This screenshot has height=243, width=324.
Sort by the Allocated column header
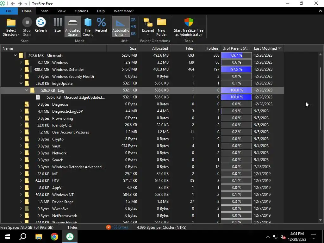coord(154,48)
